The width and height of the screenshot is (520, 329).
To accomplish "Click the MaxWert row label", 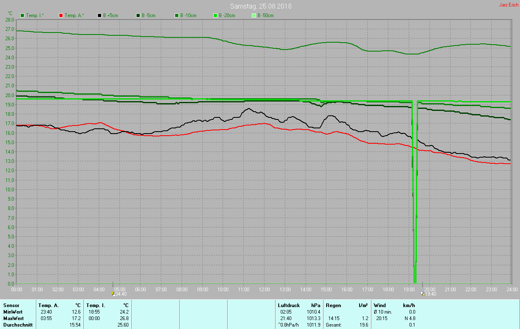I will tap(13, 318).
